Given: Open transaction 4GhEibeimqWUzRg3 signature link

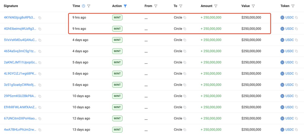Looking at the screenshot, I should tap(20, 29).
